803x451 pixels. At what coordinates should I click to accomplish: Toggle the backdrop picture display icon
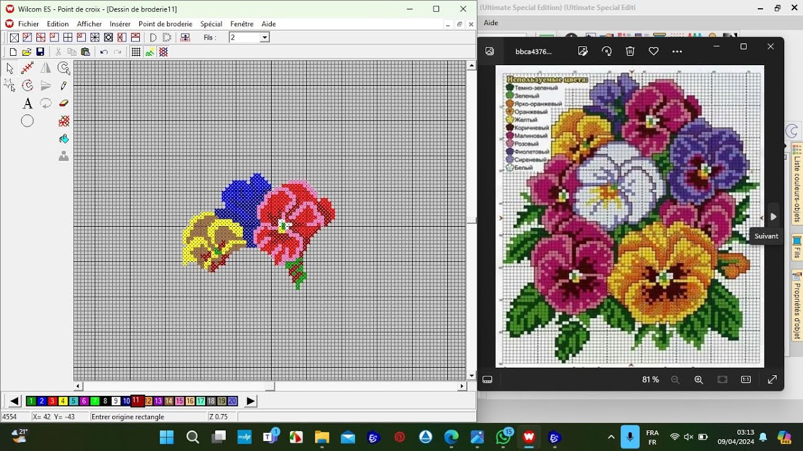click(149, 52)
